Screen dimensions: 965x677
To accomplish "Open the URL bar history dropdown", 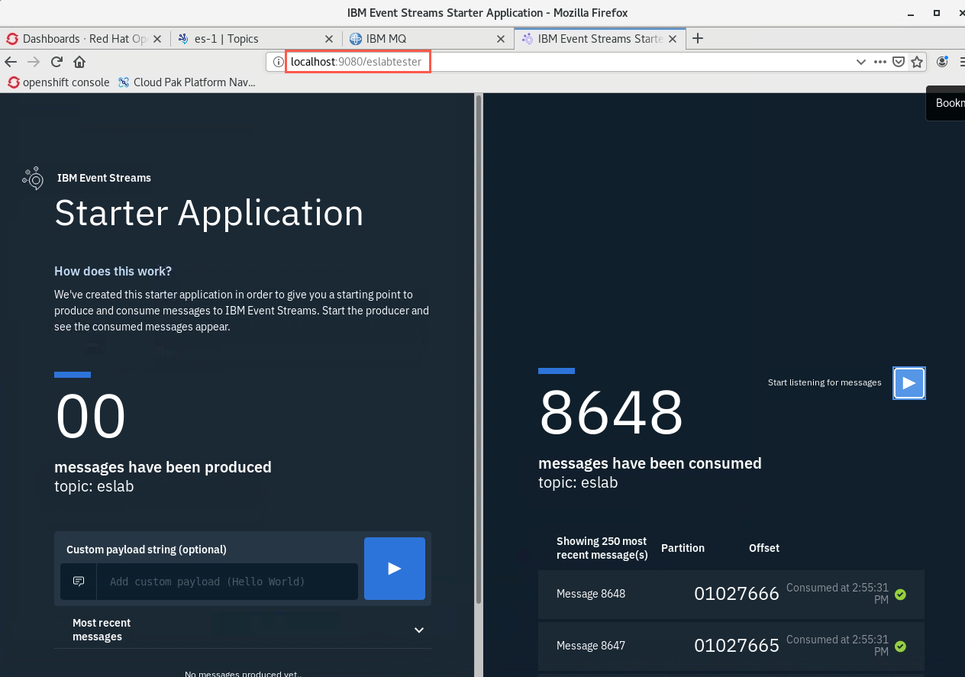I will coord(861,62).
